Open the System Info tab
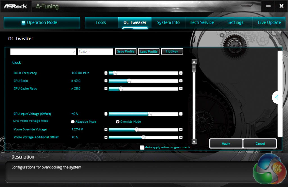 [168, 22]
